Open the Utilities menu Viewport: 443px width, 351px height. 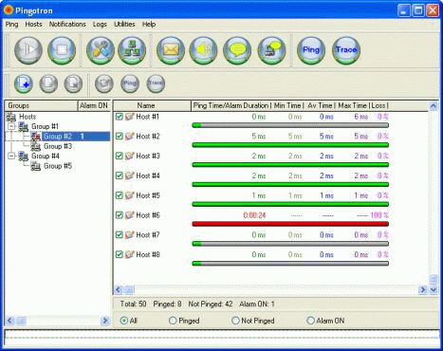(x=124, y=25)
